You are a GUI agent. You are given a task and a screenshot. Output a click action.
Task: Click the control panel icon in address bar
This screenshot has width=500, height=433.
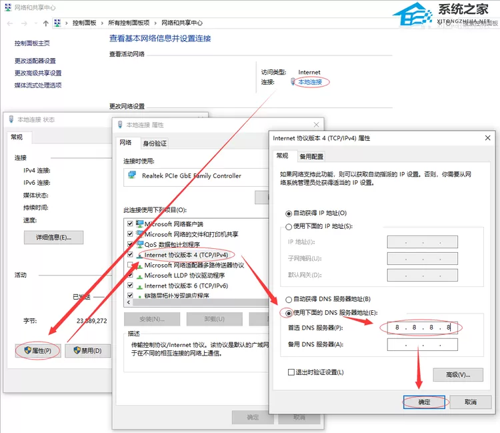click(x=57, y=23)
